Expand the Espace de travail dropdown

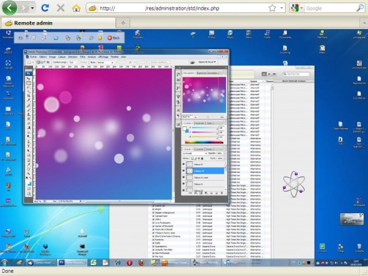207,62
